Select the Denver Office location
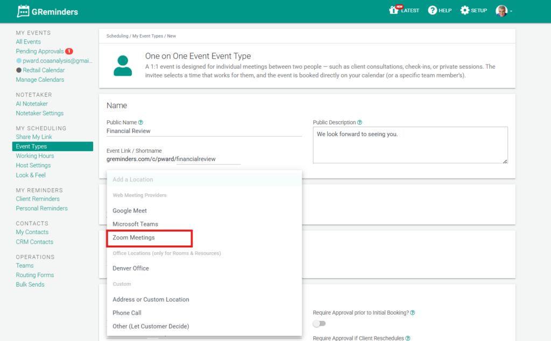Screen dimensions: 551x341 (x=131, y=268)
